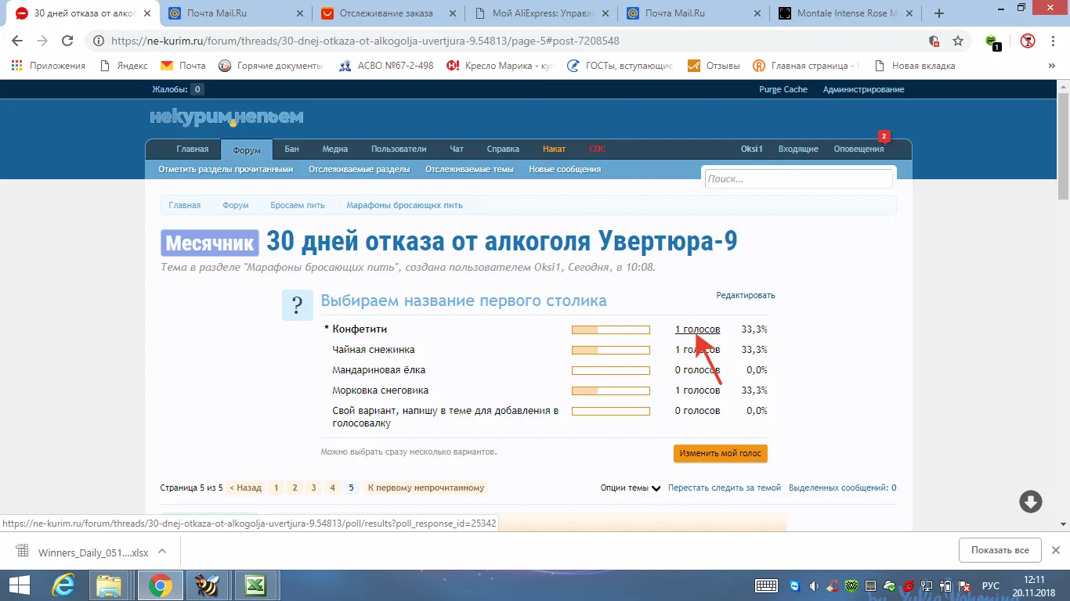Open the taskbar File Explorer icon
Image resolution: width=1070 pixels, height=601 pixels.
pyautogui.click(x=110, y=585)
